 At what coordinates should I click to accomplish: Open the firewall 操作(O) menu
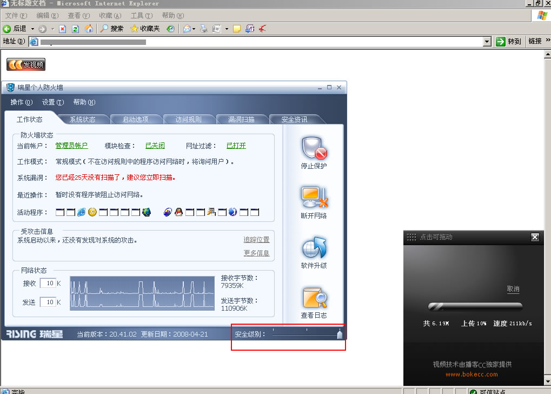pos(22,102)
